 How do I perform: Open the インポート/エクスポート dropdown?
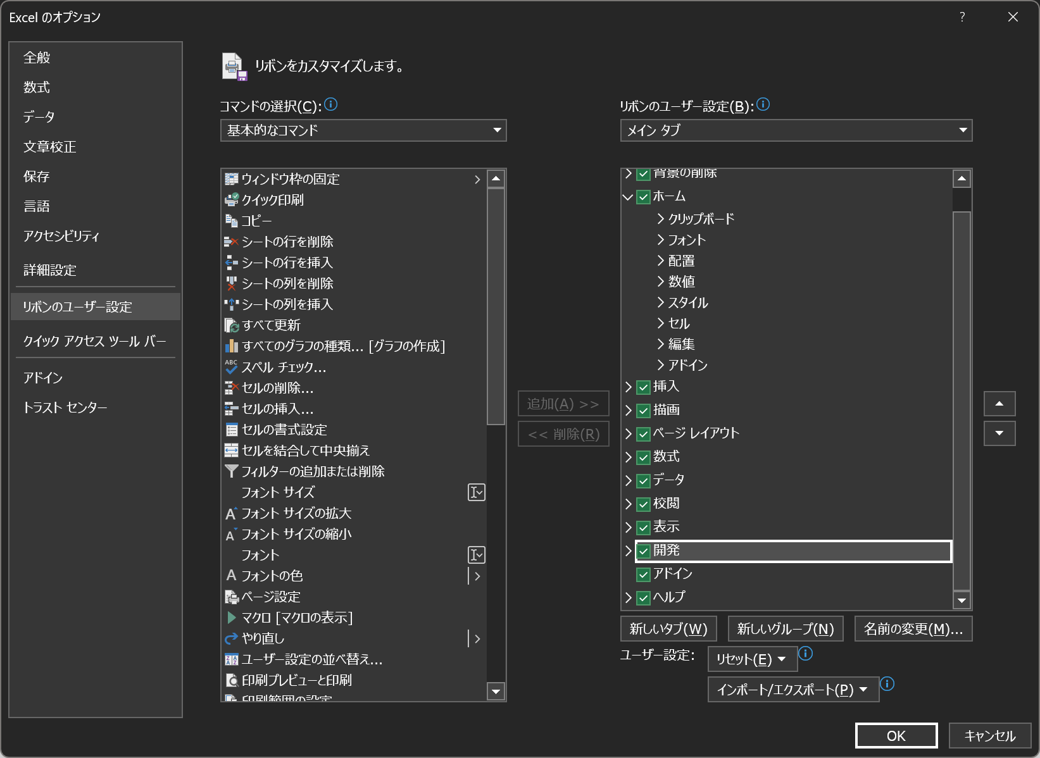click(793, 690)
